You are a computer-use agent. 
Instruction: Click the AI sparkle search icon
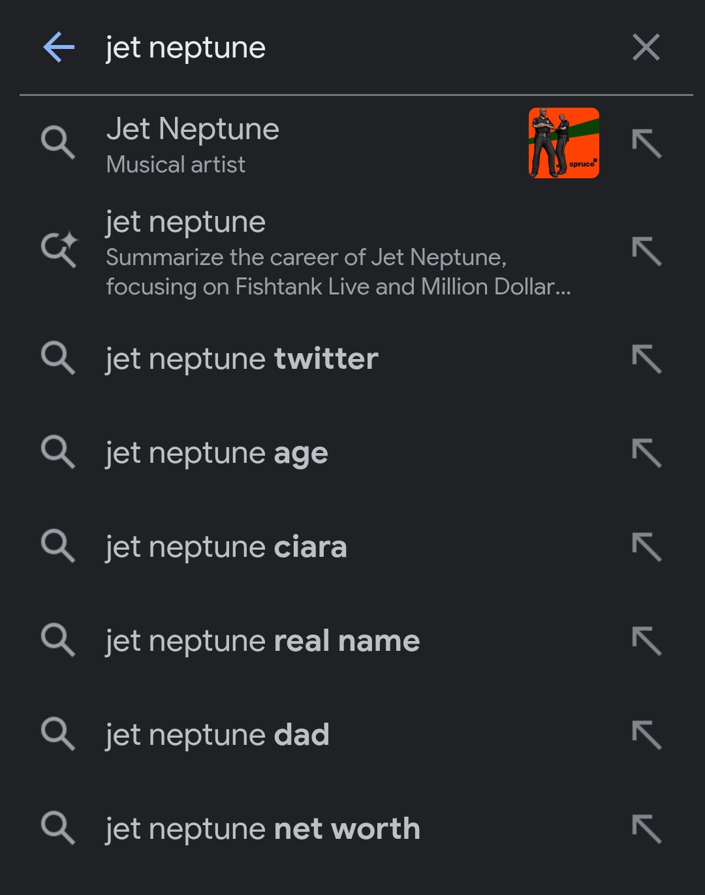tap(59, 250)
